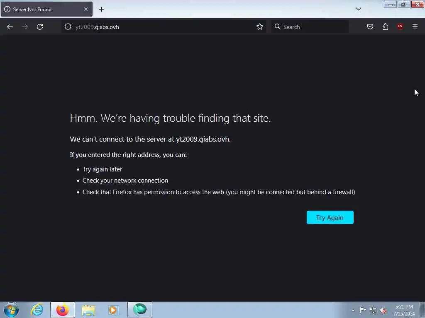Click the muted volume tray icon
Viewport: 425px width, 318px height.
(x=383, y=311)
